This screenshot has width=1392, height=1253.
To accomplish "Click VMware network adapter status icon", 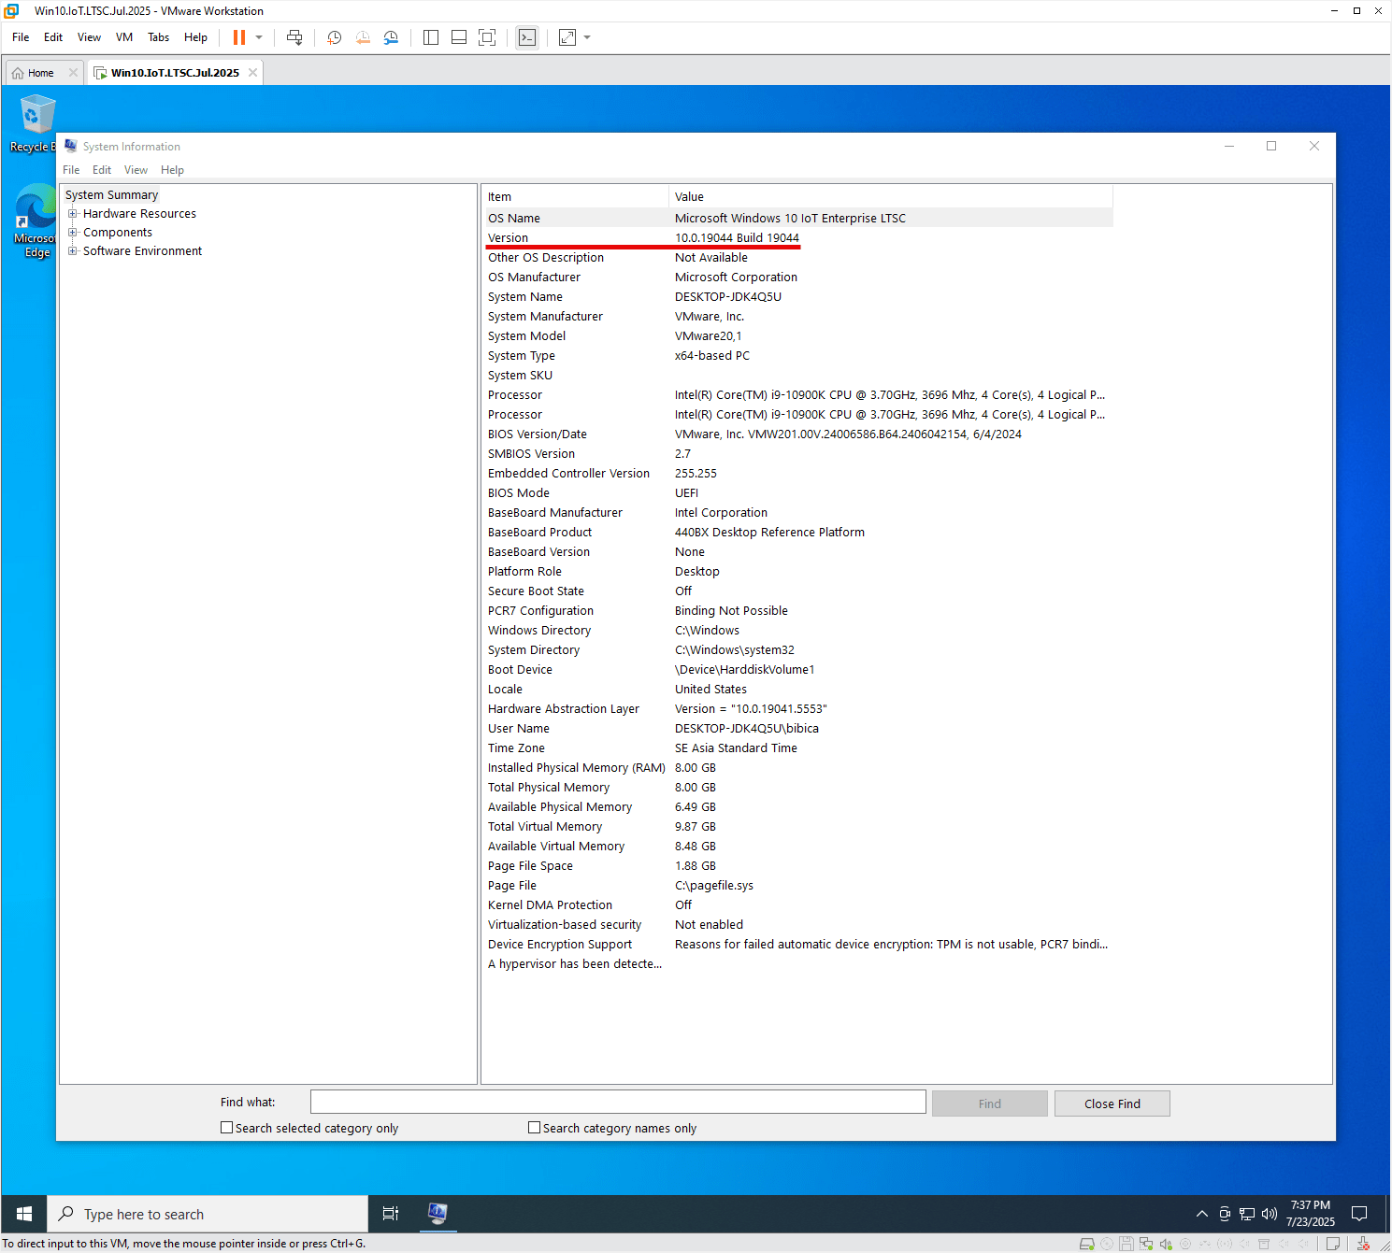I will pos(1146,1244).
